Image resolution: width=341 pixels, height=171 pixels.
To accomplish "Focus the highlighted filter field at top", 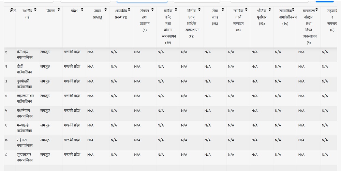I will [142, 1].
